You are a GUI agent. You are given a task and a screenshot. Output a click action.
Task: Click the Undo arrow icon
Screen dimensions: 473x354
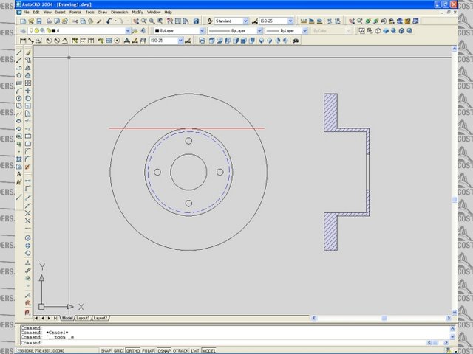[108, 21]
